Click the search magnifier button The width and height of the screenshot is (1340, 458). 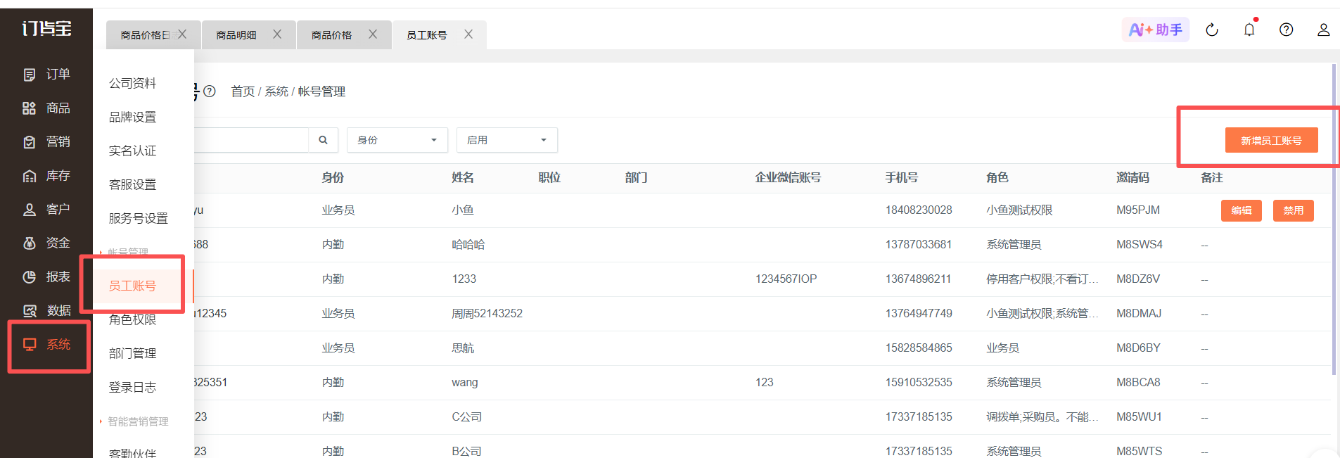tap(323, 140)
